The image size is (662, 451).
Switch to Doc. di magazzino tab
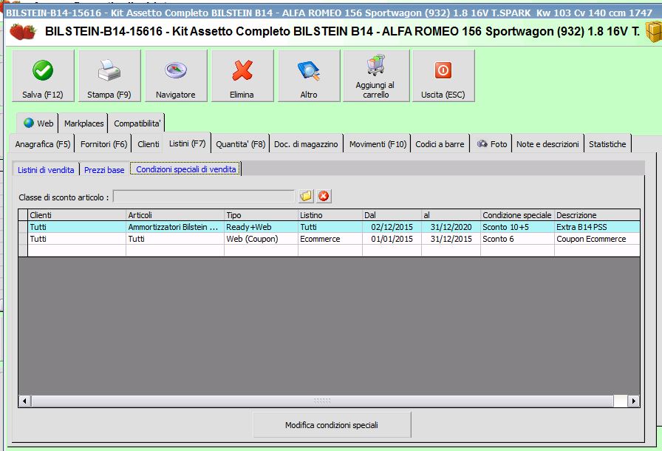point(306,144)
